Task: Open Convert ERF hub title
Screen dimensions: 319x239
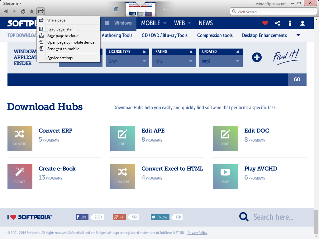Action: 55,130
